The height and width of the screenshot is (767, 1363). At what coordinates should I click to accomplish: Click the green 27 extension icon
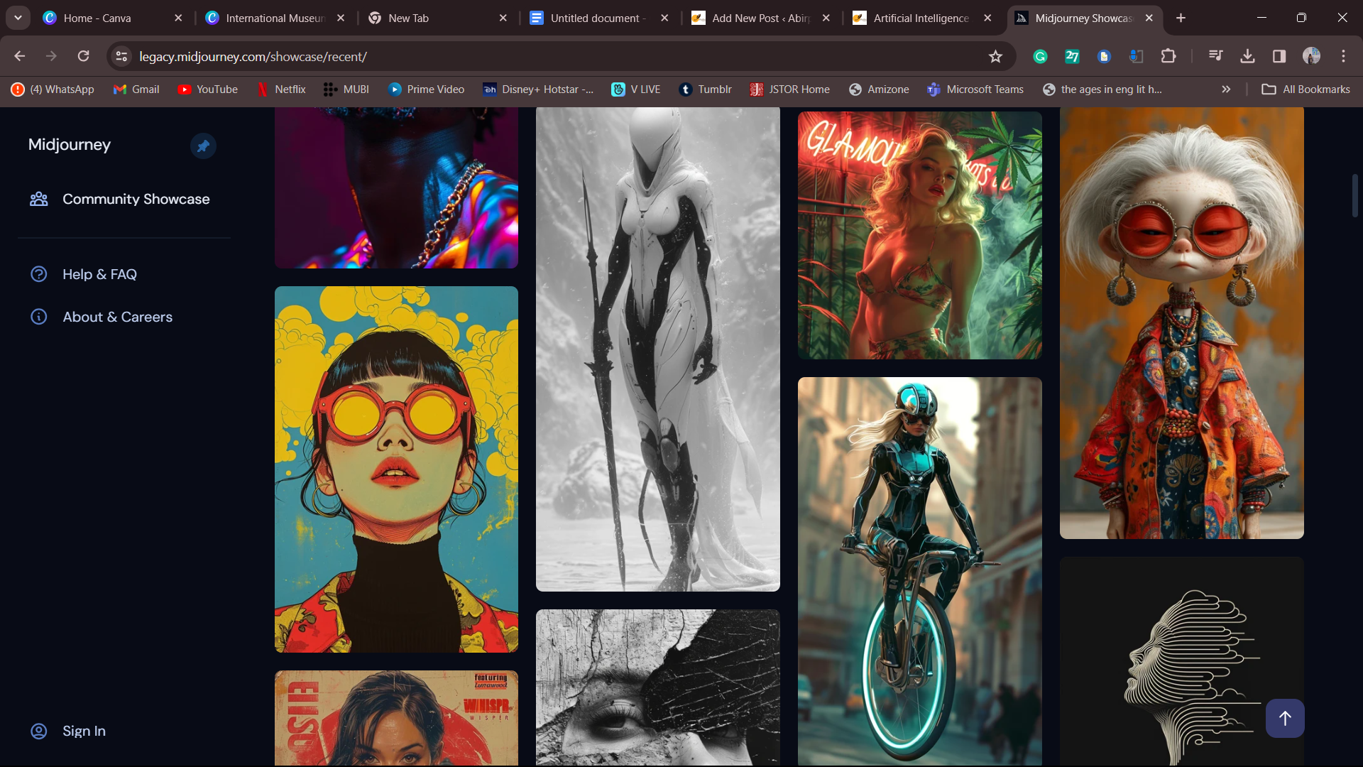tap(1072, 56)
